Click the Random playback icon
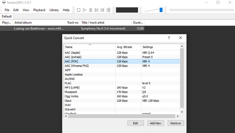 (x=108, y=10)
